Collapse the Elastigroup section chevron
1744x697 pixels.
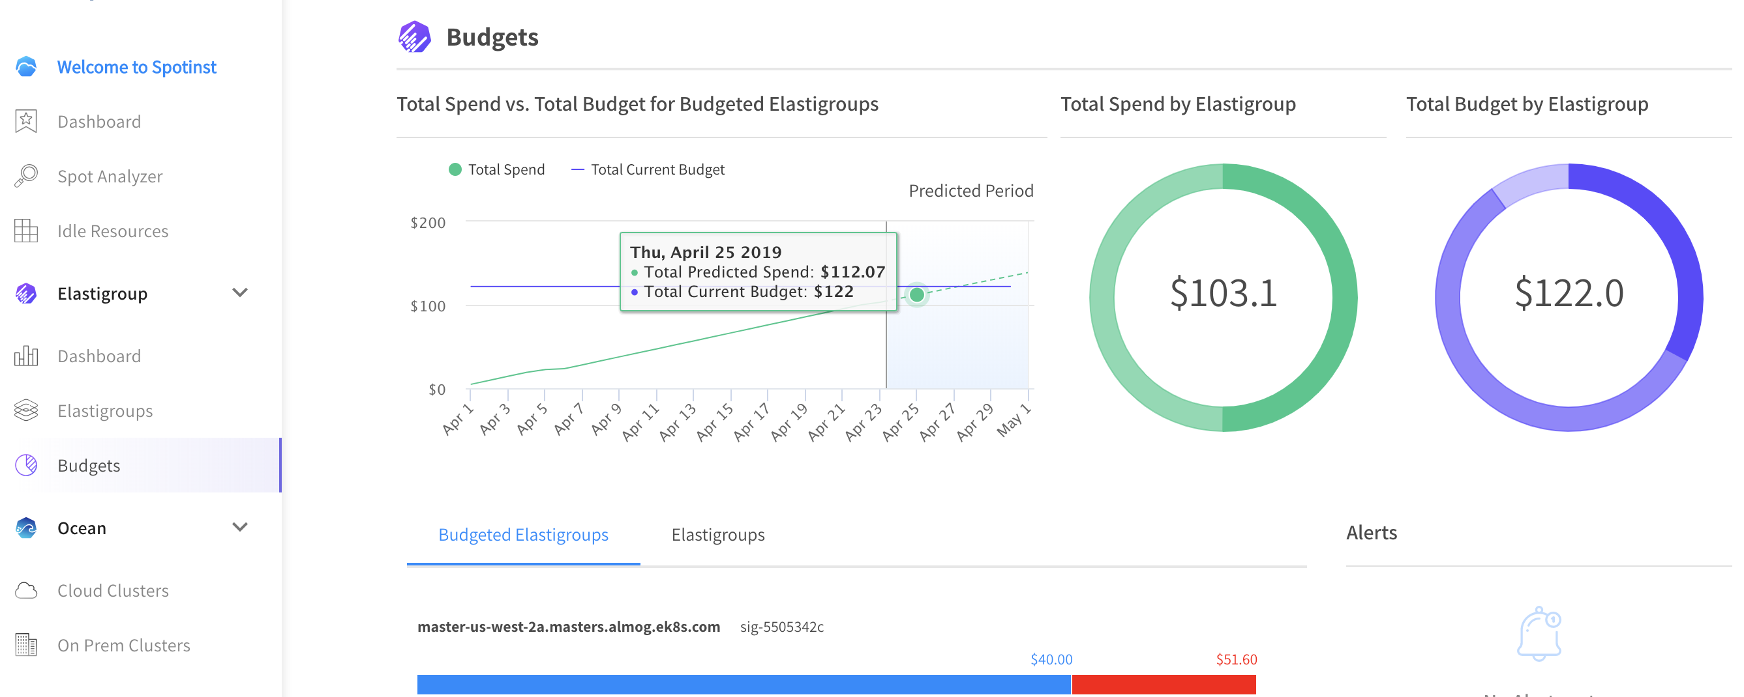(x=239, y=292)
